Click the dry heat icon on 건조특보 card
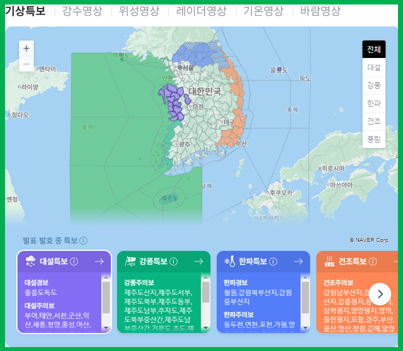Image resolution: width=403 pixels, height=351 pixels. 329,262
